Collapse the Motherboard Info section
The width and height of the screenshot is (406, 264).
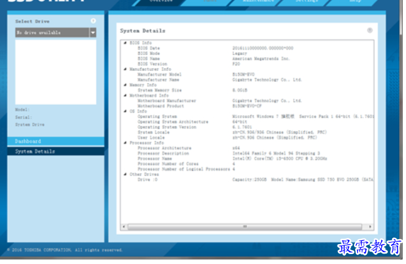(x=125, y=96)
